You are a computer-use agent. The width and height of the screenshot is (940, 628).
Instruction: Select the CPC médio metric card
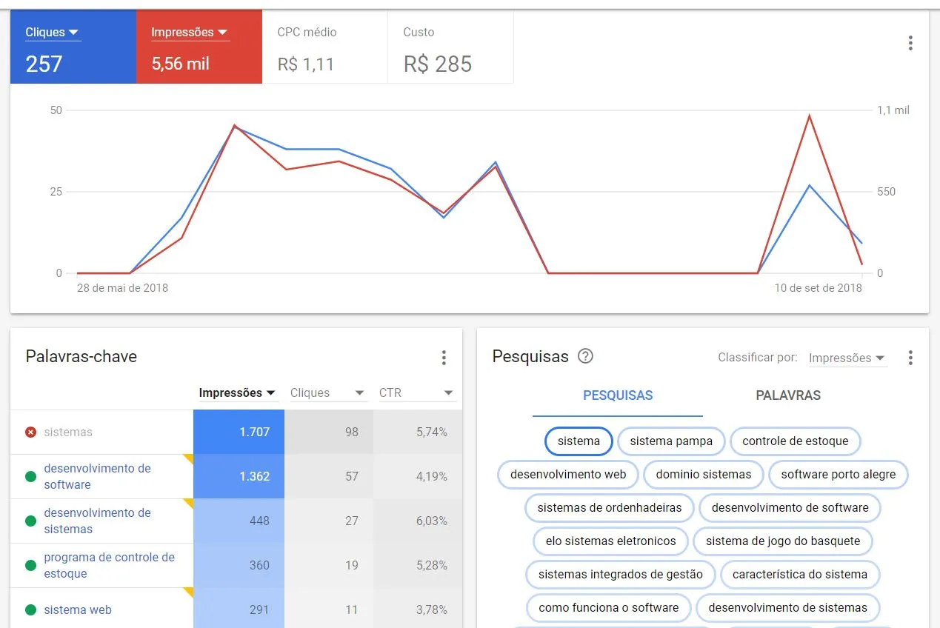pos(324,47)
